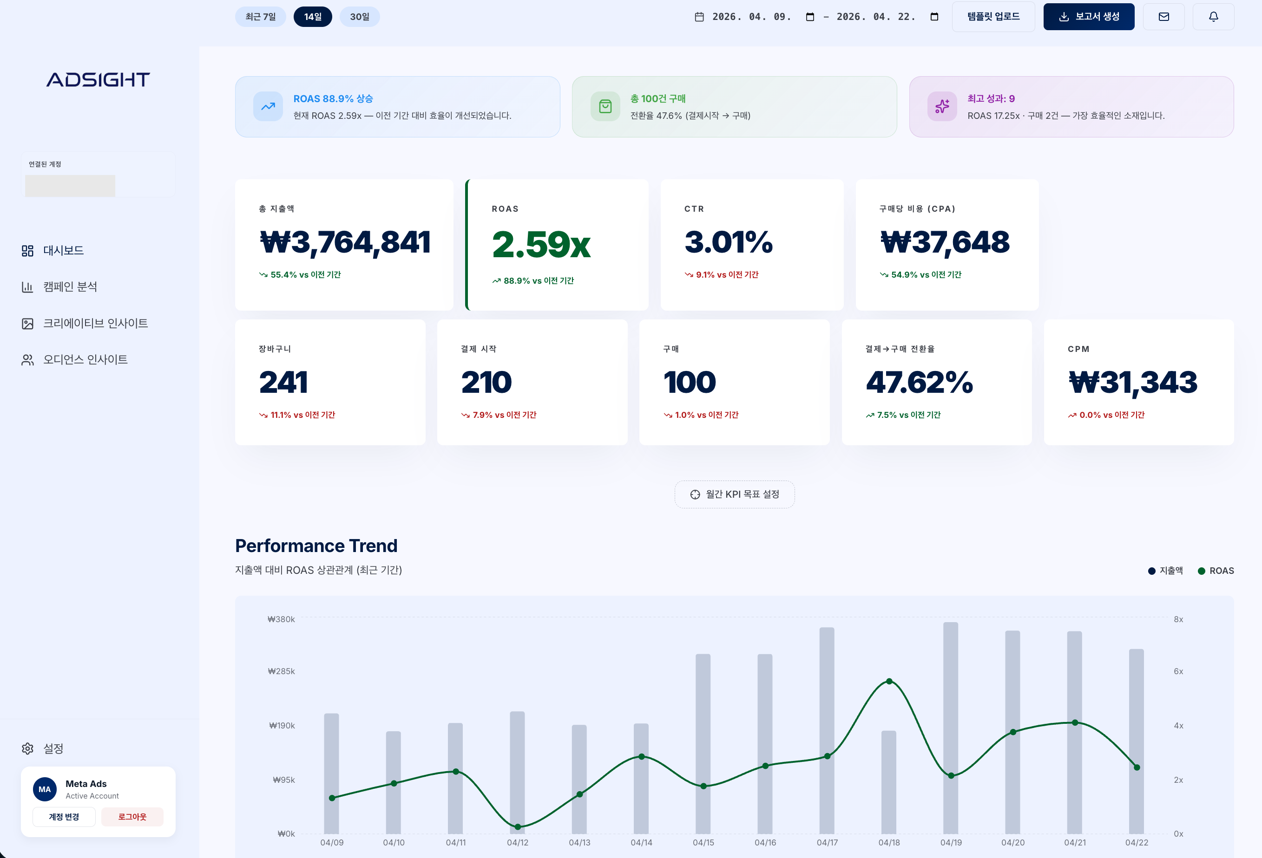Click the 캠페인 분석 bar chart icon
The width and height of the screenshot is (1262, 858).
pos(28,287)
